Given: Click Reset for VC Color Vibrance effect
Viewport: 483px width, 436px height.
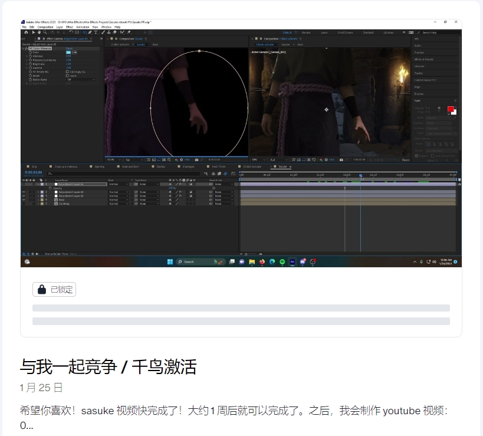Looking at the screenshot, I should tap(70, 48).
